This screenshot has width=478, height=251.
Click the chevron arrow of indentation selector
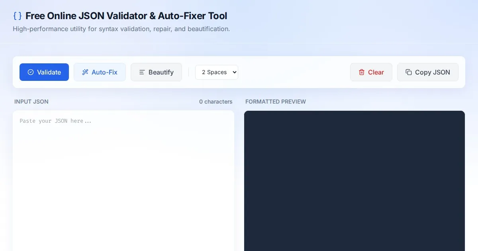[234, 72]
